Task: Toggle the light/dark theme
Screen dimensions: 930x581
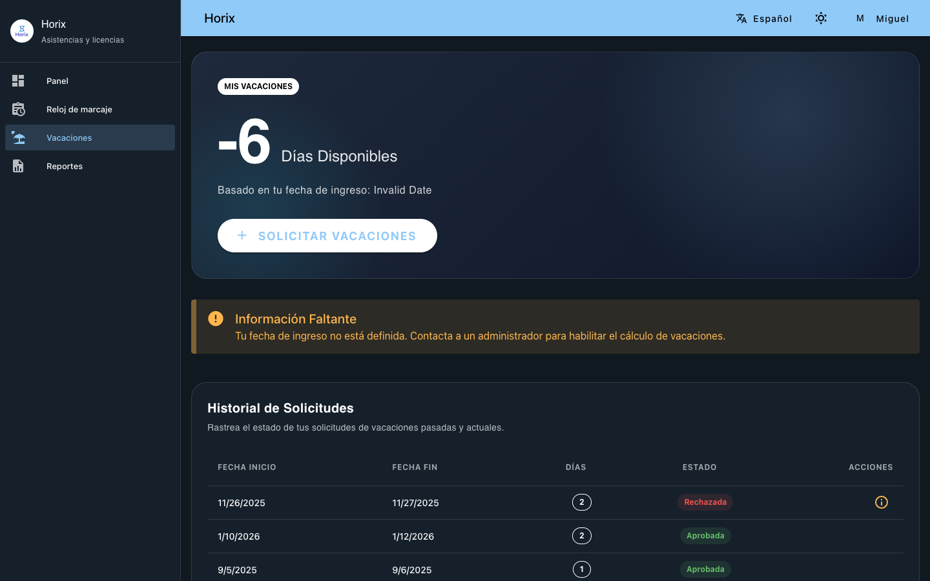Action: click(x=821, y=18)
